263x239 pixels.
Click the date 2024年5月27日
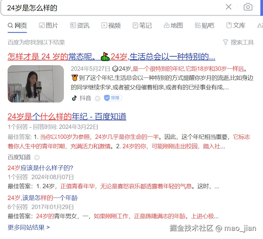[x=90, y=69]
